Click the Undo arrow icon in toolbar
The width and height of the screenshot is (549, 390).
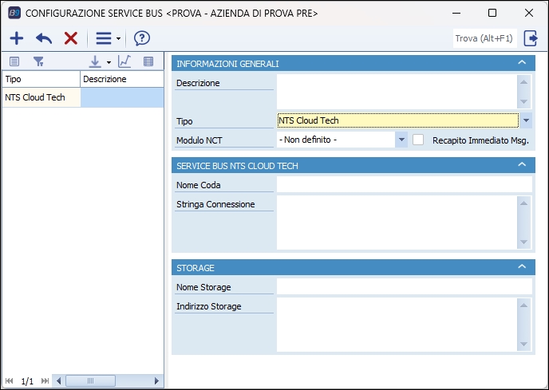[44, 38]
